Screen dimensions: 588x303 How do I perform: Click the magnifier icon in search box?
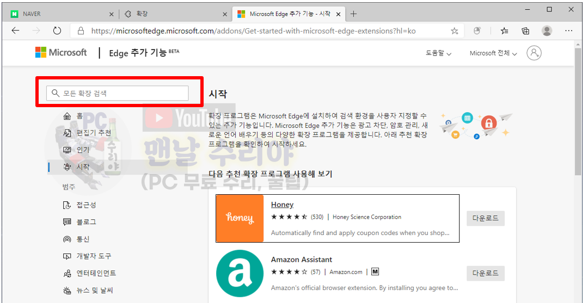pyautogui.click(x=56, y=93)
